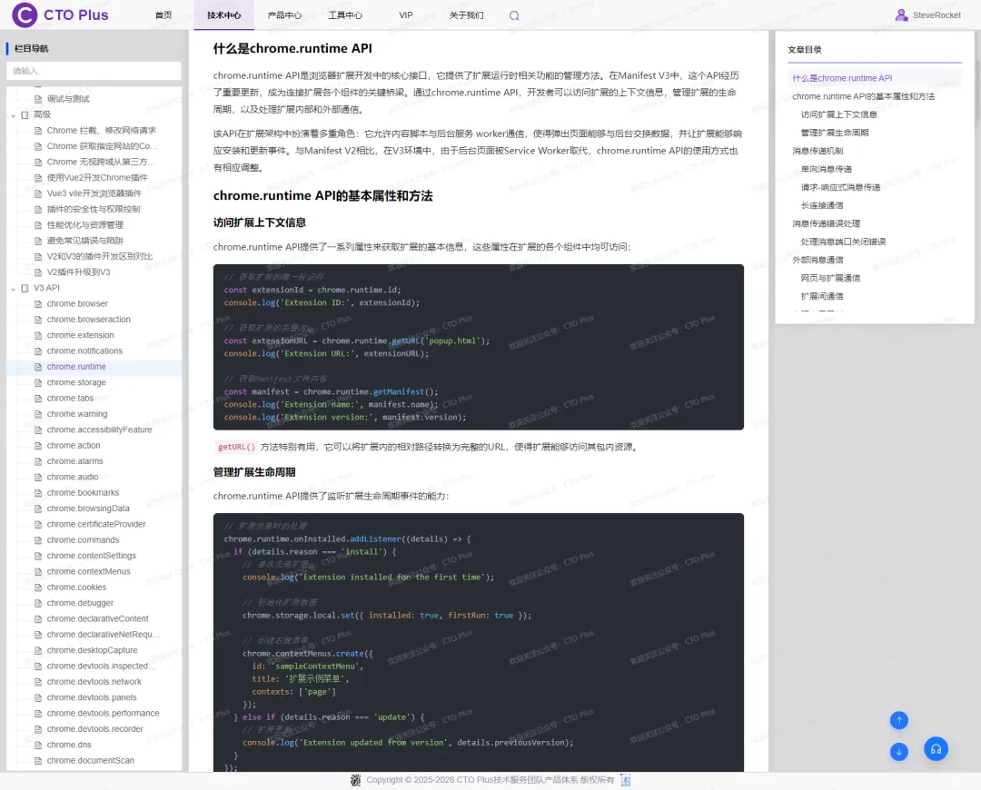The width and height of the screenshot is (981, 790).
Task: Jump to 消息传递机制 in article contents
Action: (x=817, y=151)
